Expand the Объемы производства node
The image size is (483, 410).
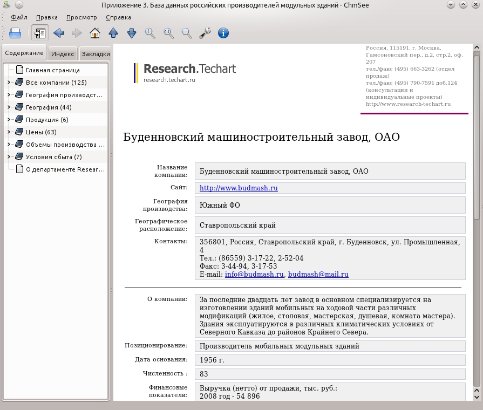click(9, 144)
